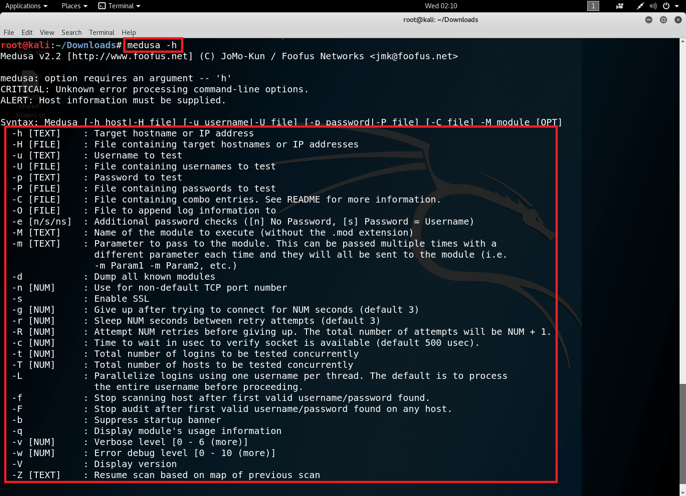The width and height of the screenshot is (686, 496).
Task: Click the 'Medusa v2.2' banner line
Action: click(x=229, y=56)
